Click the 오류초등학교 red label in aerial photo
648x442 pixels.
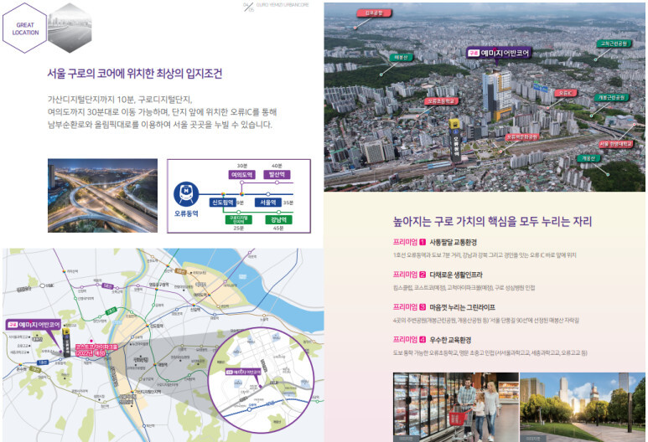[x=441, y=100]
